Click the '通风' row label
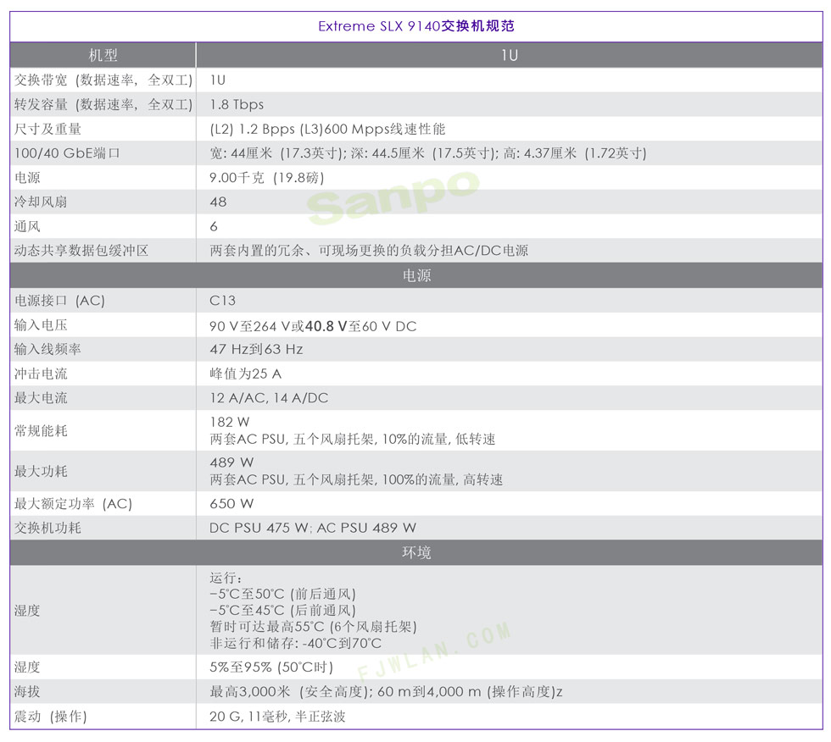This screenshot has height=742, width=831. tap(27, 226)
